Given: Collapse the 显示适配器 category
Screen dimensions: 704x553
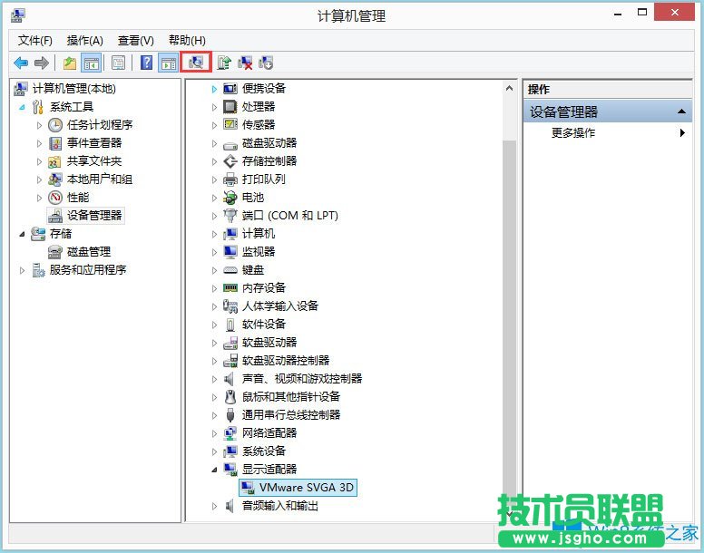Looking at the screenshot, I should click(x=214, y=470).
